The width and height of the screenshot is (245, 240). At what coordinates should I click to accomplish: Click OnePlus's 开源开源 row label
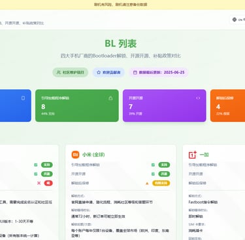tap(195, 174)
